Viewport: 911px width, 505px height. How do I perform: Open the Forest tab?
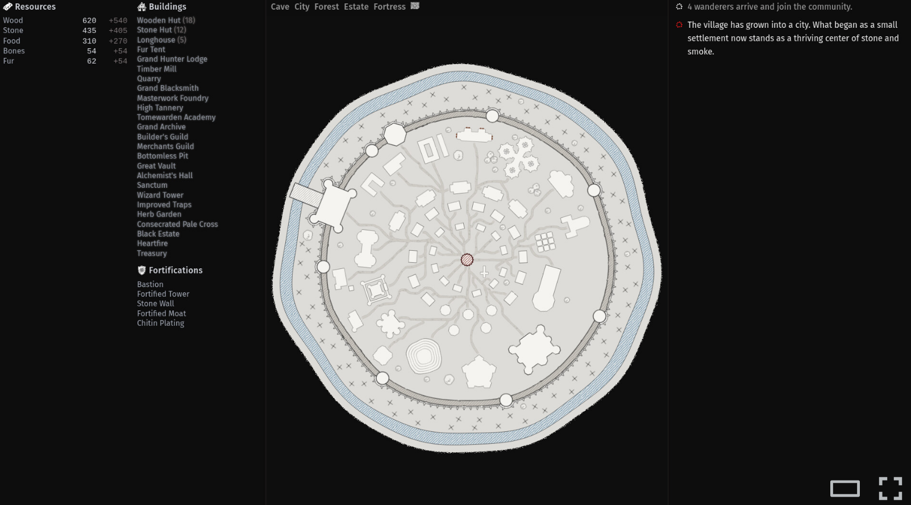(326, 7)
